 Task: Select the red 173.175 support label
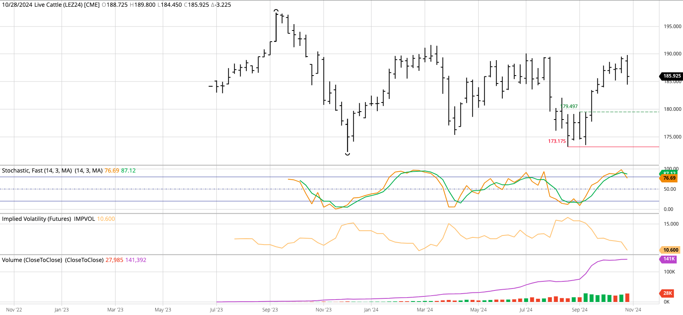(557, 141)
